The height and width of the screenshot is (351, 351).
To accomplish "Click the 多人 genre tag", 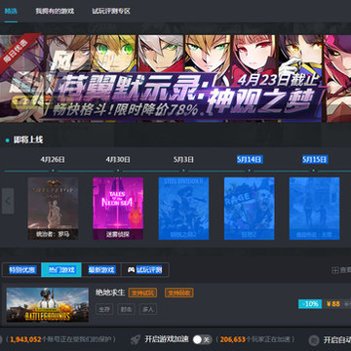I will [x=148, y=309].
